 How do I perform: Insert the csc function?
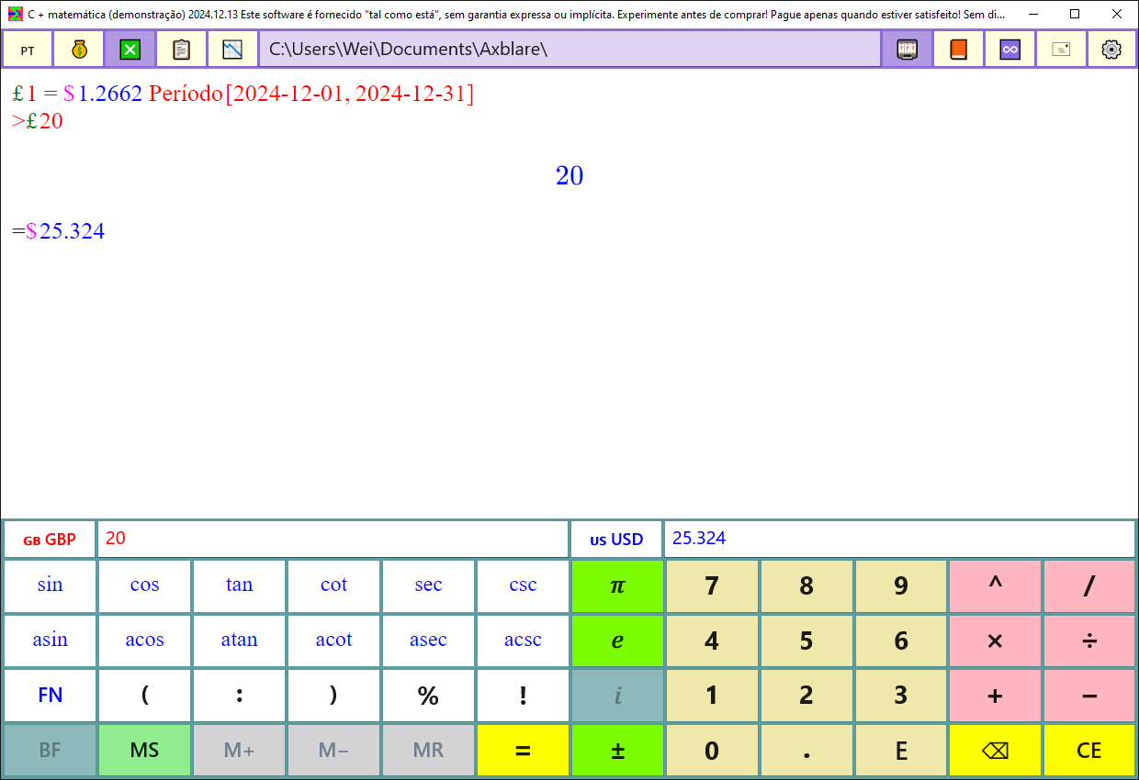coord(524,586)
